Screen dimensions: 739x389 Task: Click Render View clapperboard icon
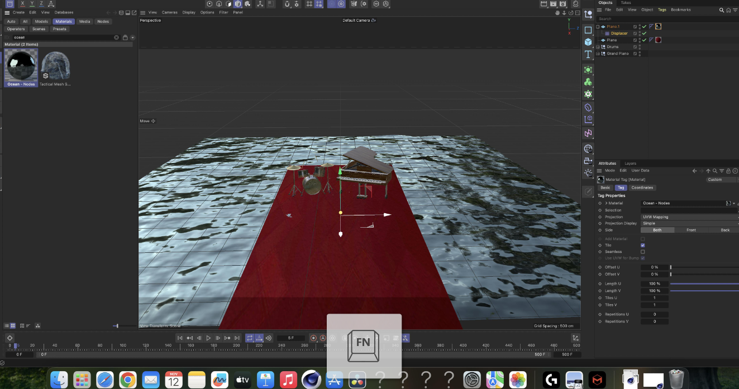(x=544, y=4)
